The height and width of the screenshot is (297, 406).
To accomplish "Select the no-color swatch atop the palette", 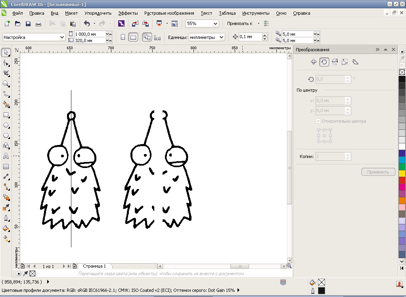I will pyautogui.click(x=402, y=72).
